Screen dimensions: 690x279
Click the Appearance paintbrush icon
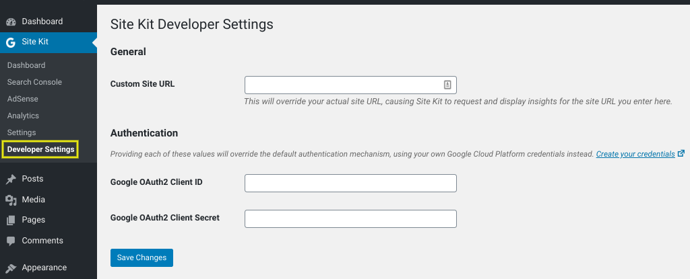tap(11, 268)
